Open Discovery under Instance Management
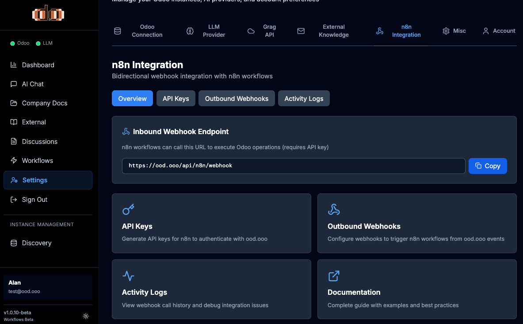 (37, 243)
